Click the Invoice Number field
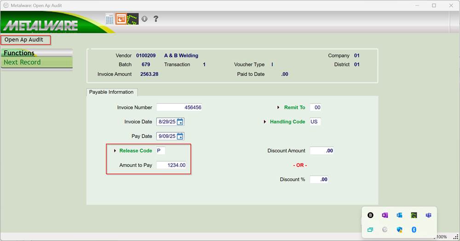Image resolution: width=460 pixels, height=241 pixels. 179,107
